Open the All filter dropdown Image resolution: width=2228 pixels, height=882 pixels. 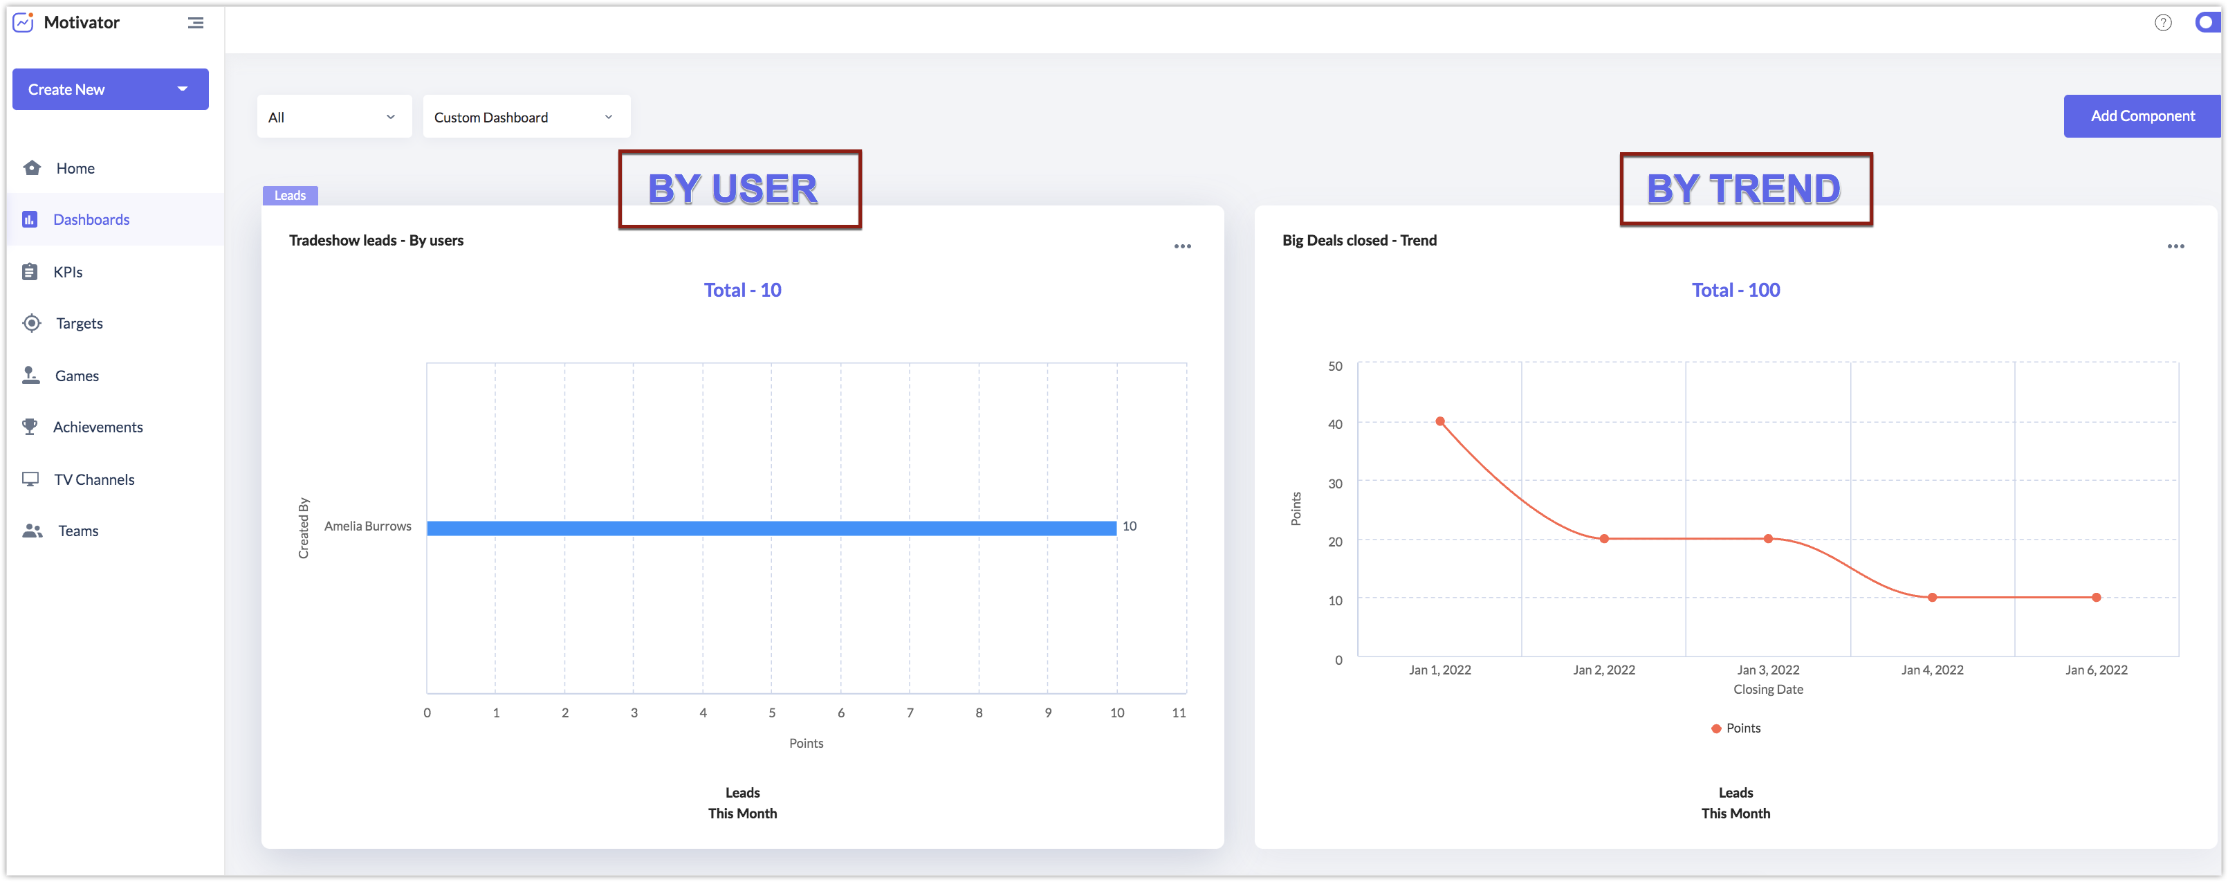click(x=333, y=117)
